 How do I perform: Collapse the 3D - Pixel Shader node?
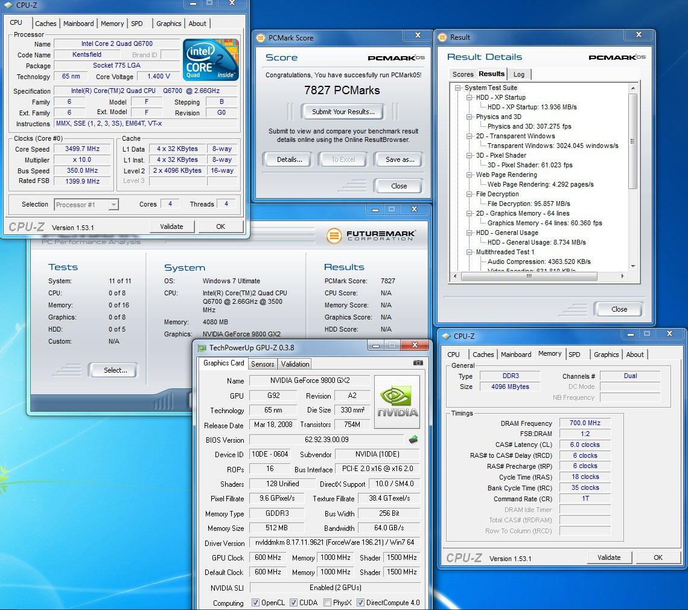(469, 155)
